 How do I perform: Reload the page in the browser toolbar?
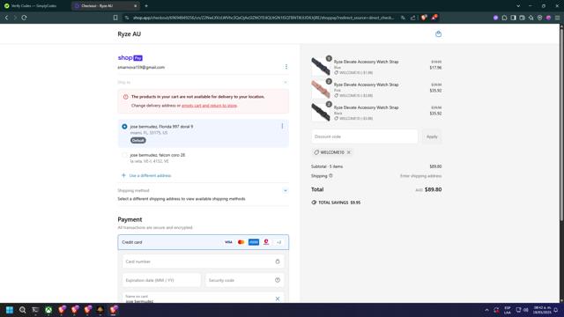point(24,18)
